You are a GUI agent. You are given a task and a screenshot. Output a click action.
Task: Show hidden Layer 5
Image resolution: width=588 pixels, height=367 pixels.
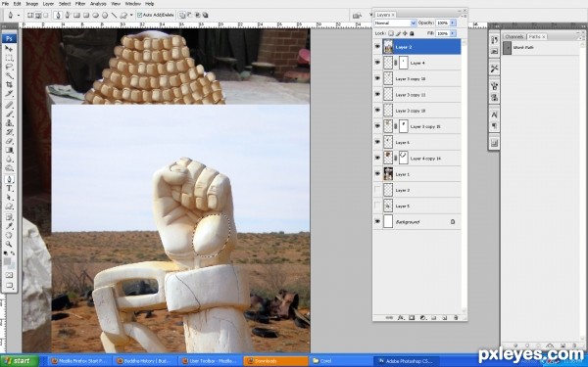[377, 206]
